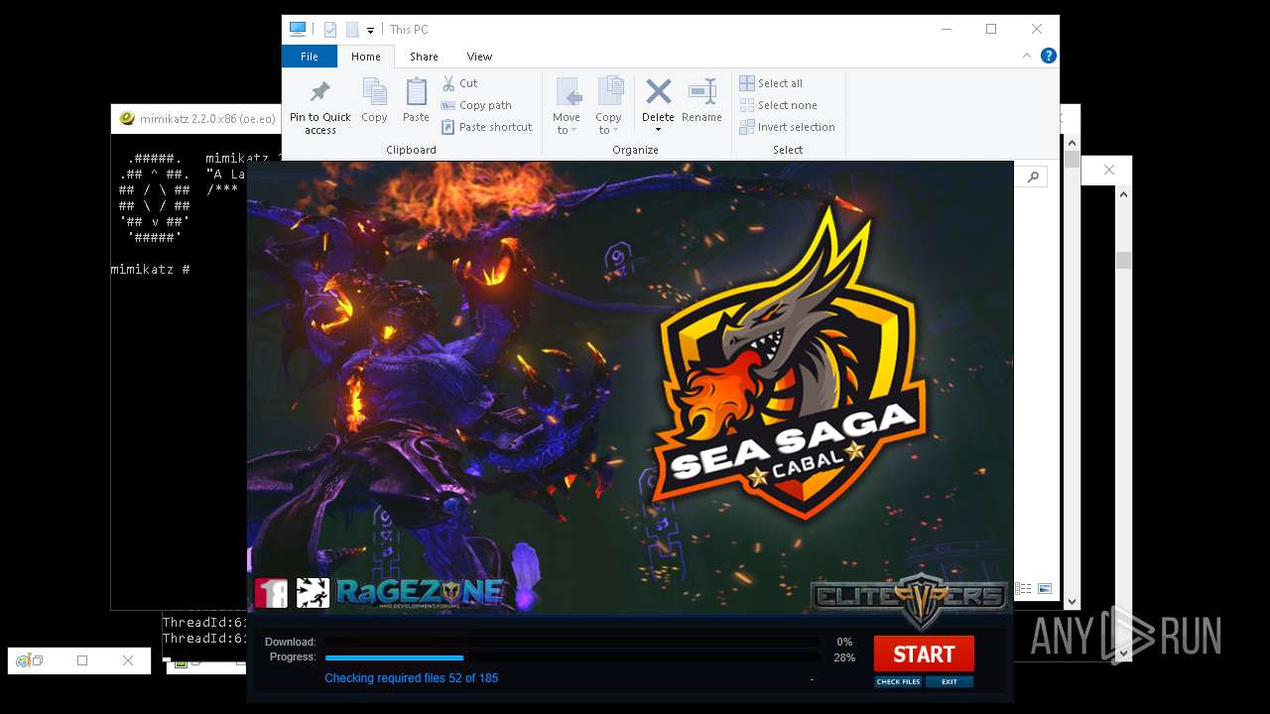Screen dimensions: 1270x714
Task: Click scrollbar up arrow in rightmost window
Action: tap(1123, 195)
